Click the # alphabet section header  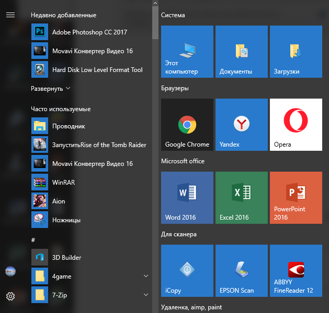[33, 240]
